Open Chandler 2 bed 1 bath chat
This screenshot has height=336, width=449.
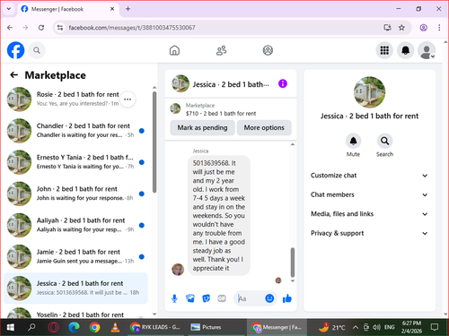pyautogui.click(x=75, y=131)
